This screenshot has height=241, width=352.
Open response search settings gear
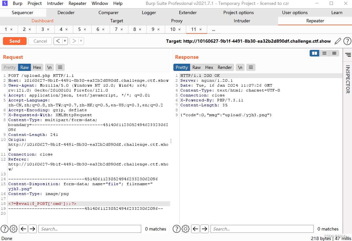[x=186, y=229]
